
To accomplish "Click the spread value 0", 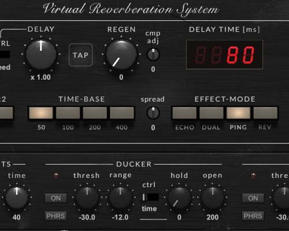I will 153,128.
